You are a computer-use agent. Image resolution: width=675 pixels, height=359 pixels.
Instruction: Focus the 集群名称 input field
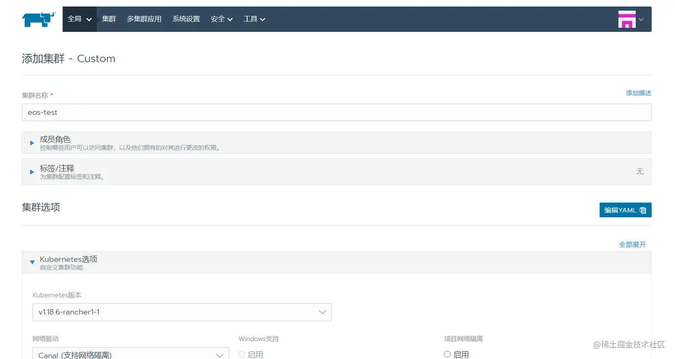[337, 112]
